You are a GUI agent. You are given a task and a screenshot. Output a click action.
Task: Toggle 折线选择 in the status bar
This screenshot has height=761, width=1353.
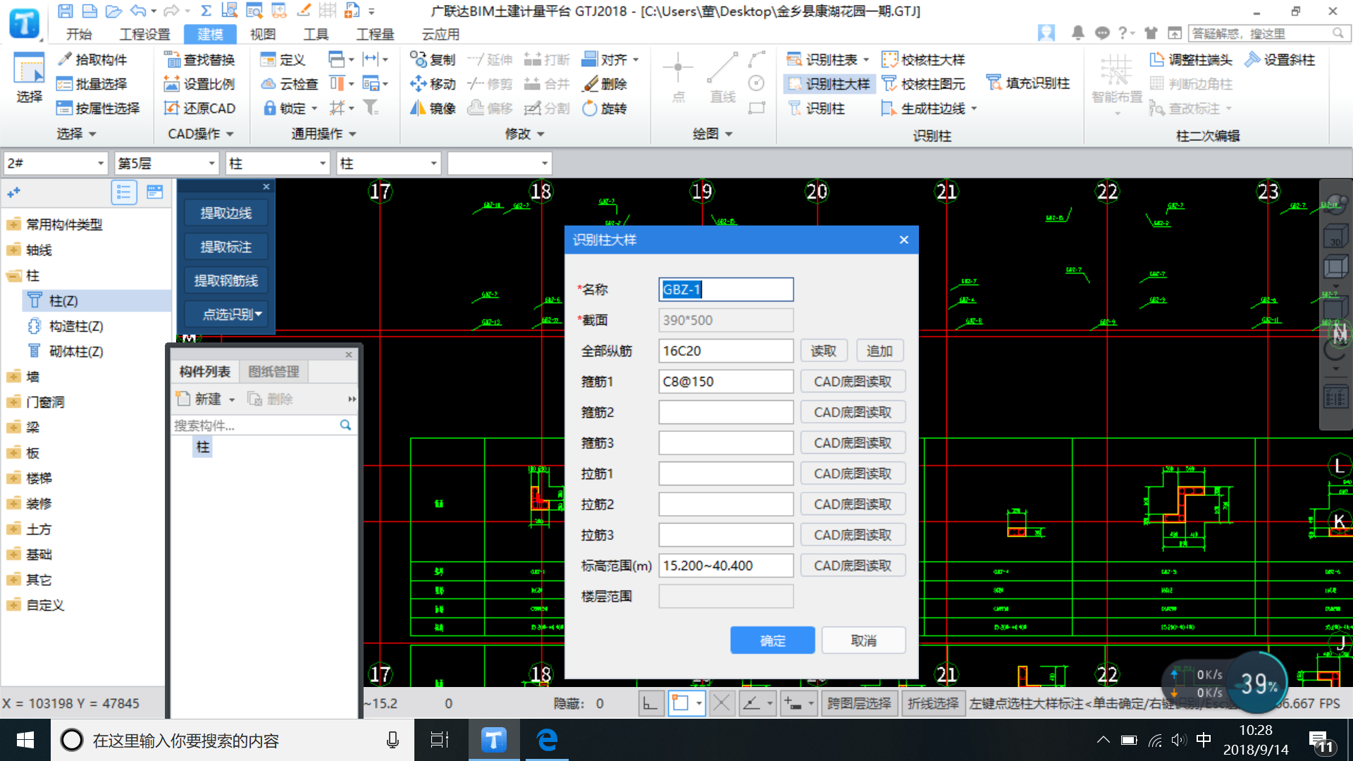pos(933,703)
